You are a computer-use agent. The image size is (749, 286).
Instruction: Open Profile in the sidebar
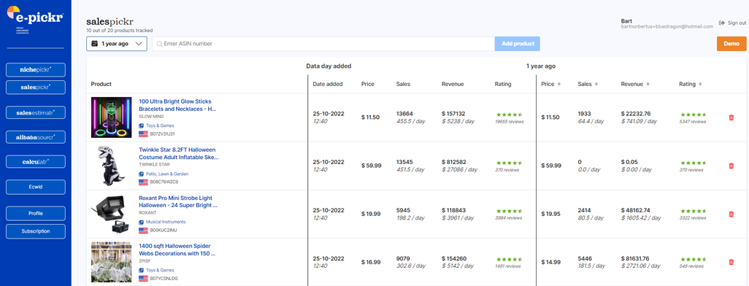tap(35, 214)
